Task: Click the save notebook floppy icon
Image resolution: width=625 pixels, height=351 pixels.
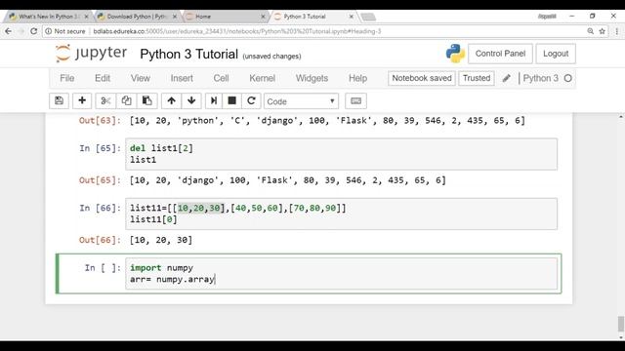Action: pyautogui.click(x=59, y=100)
